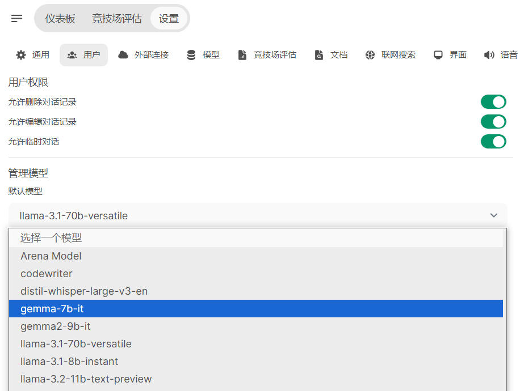Image resolution: width=520 pixels, height=391 pixels.
Task: Click the speaker icon for 语音
Action: (x=489, y=55)
